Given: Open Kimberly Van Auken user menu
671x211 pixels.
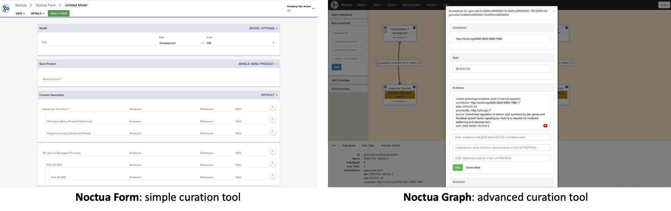Looking at the screenshot, I should click(300, 8).
